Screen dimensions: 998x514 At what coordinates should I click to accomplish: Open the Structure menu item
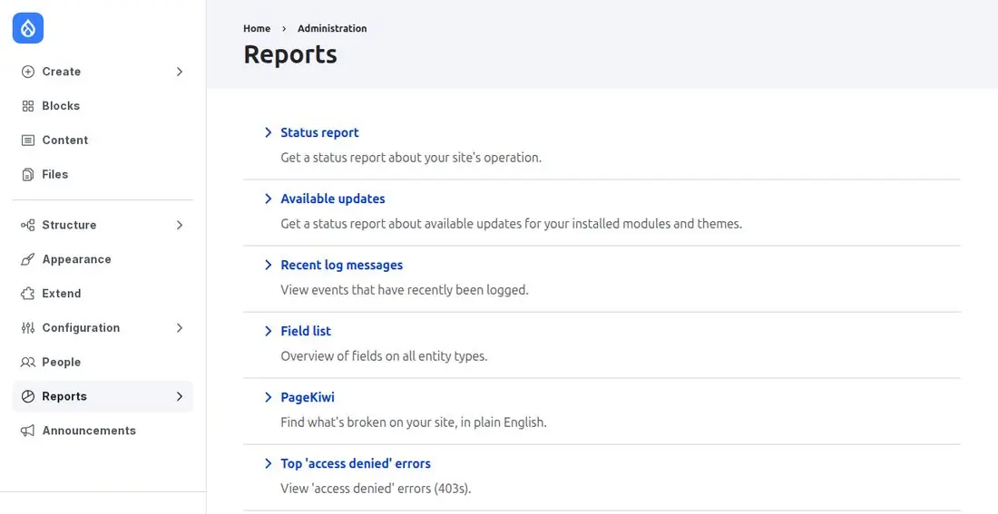pos(103,225)
